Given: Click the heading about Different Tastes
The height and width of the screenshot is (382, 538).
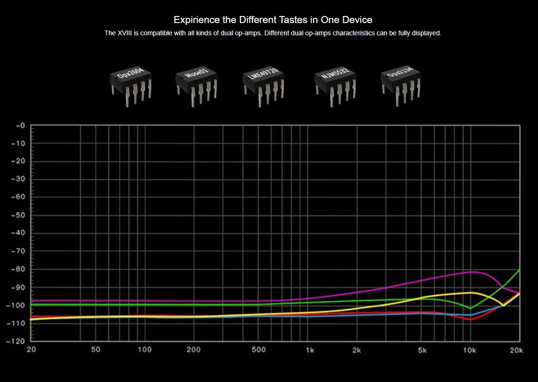Looking at the screenshot, I should pyautogui.click(x=273, y=20).
